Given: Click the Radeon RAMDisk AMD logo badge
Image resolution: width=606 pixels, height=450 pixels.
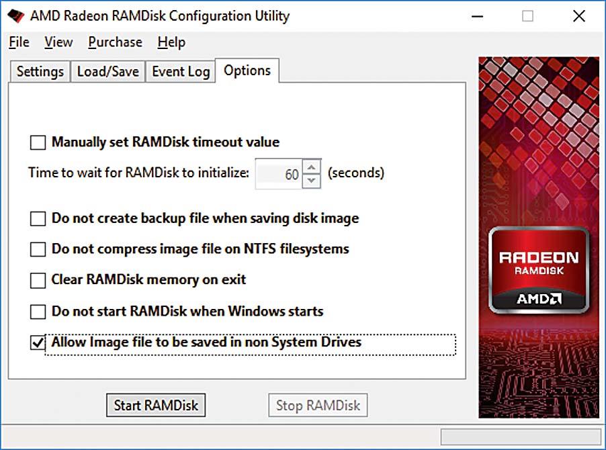Looking at the screenshot, I should tap(538, 271).
